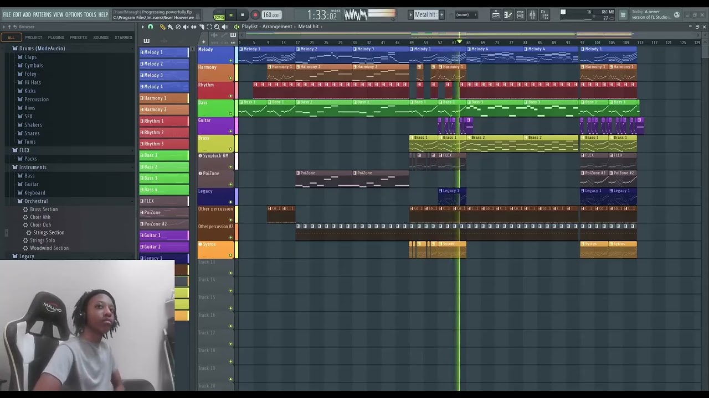Select the Playback speaker tool
Viewport: 709px width, 398px height.
pos(224,27)
